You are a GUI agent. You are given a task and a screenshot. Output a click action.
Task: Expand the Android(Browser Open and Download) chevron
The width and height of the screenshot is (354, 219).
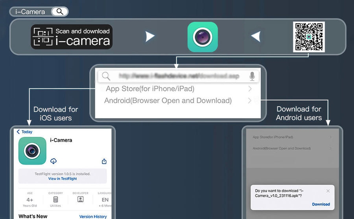click(x=250, y=101)
